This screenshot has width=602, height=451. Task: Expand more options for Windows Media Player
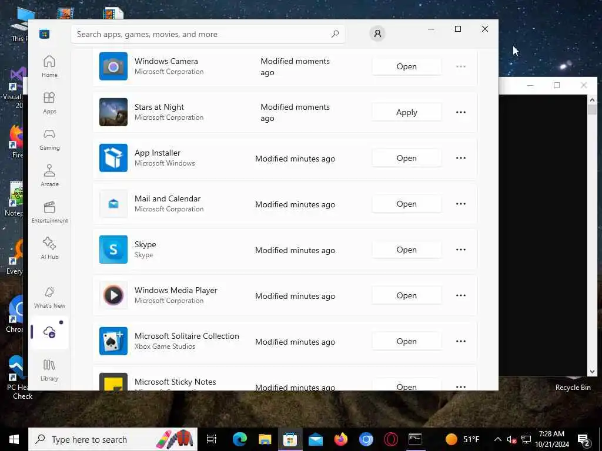(461, 295)
